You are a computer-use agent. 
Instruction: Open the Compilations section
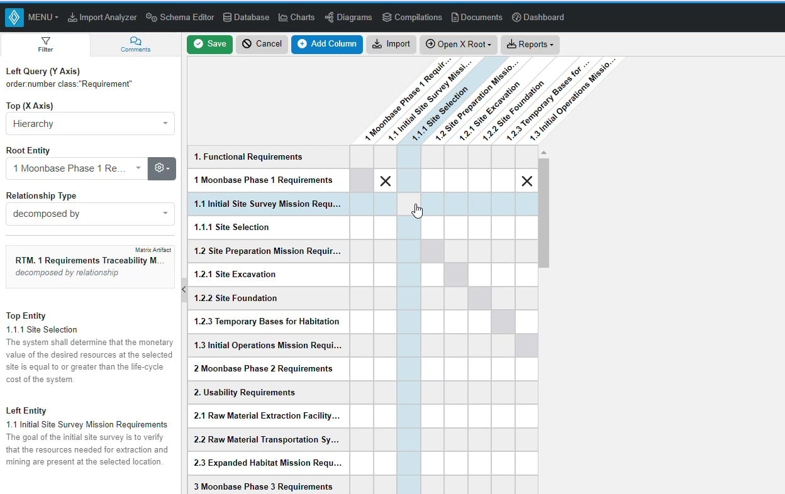[412, 18]
